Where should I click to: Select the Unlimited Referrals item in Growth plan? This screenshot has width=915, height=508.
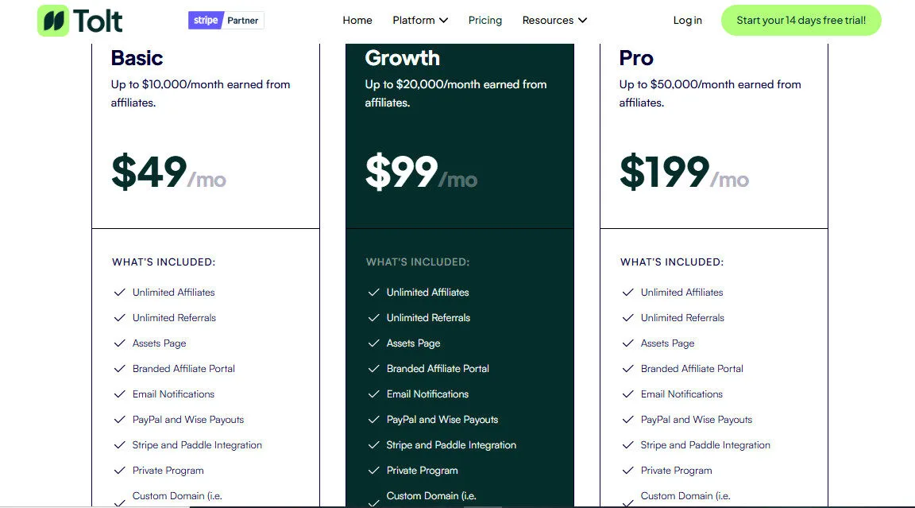tap(430, 317)
